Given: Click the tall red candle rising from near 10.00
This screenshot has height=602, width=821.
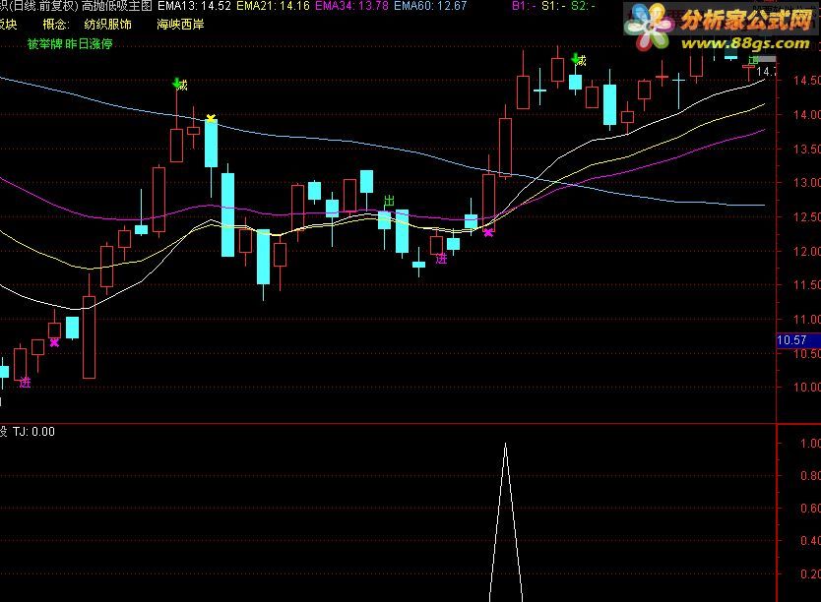Looking at the screenshot, I should click(89, 336).
